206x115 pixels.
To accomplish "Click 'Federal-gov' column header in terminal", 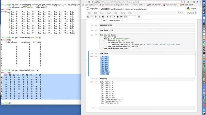I will pyautogui.click(x=12, y=42).
